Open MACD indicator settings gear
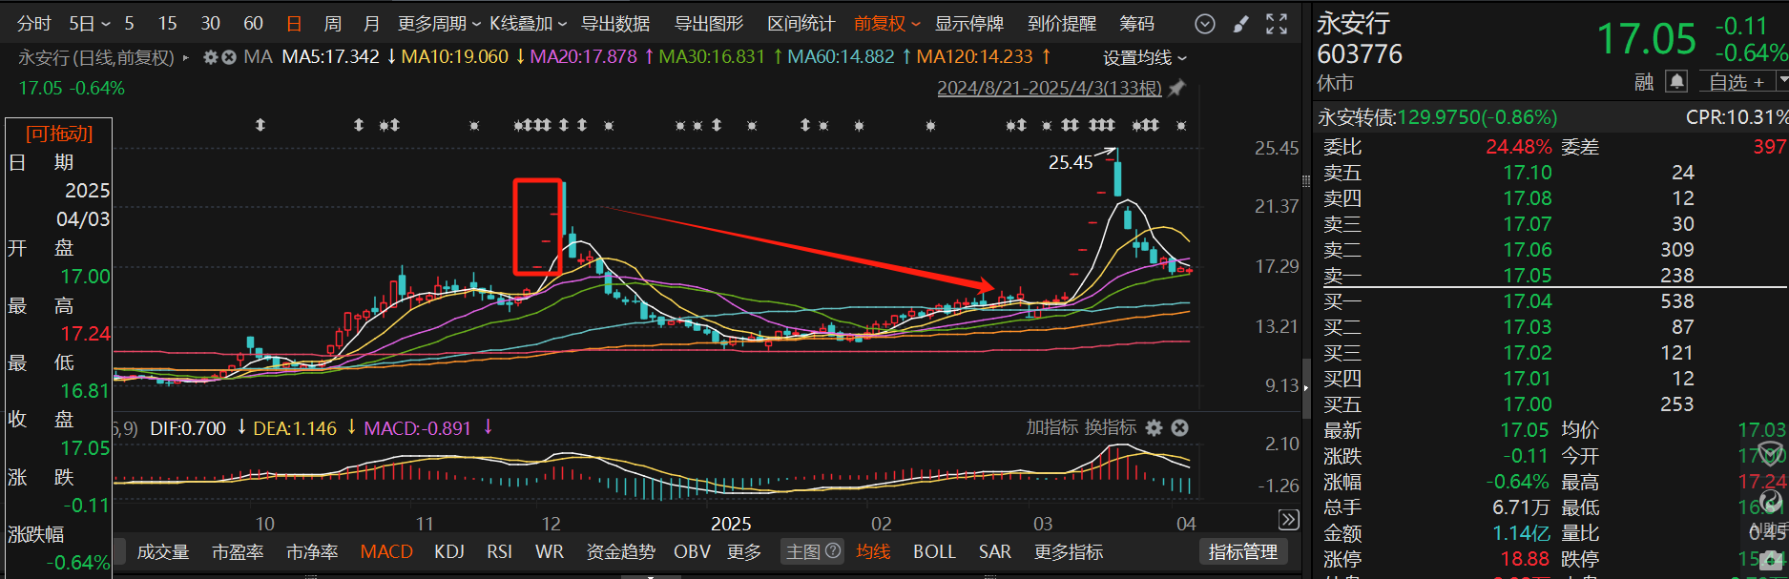This screenshot has height=579, width=1789. (x=1155, y=427)
